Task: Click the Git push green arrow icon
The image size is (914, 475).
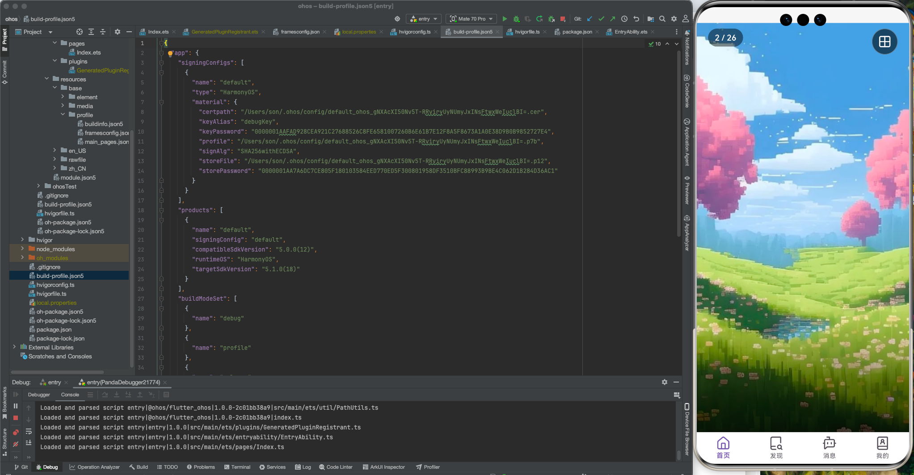Action: (x=613, y=19)
